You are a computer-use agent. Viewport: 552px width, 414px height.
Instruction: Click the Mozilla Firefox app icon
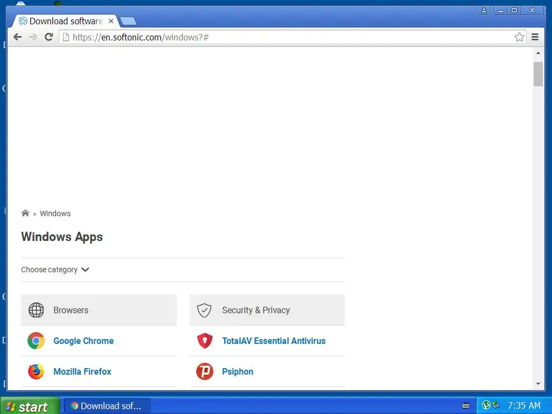36,371
